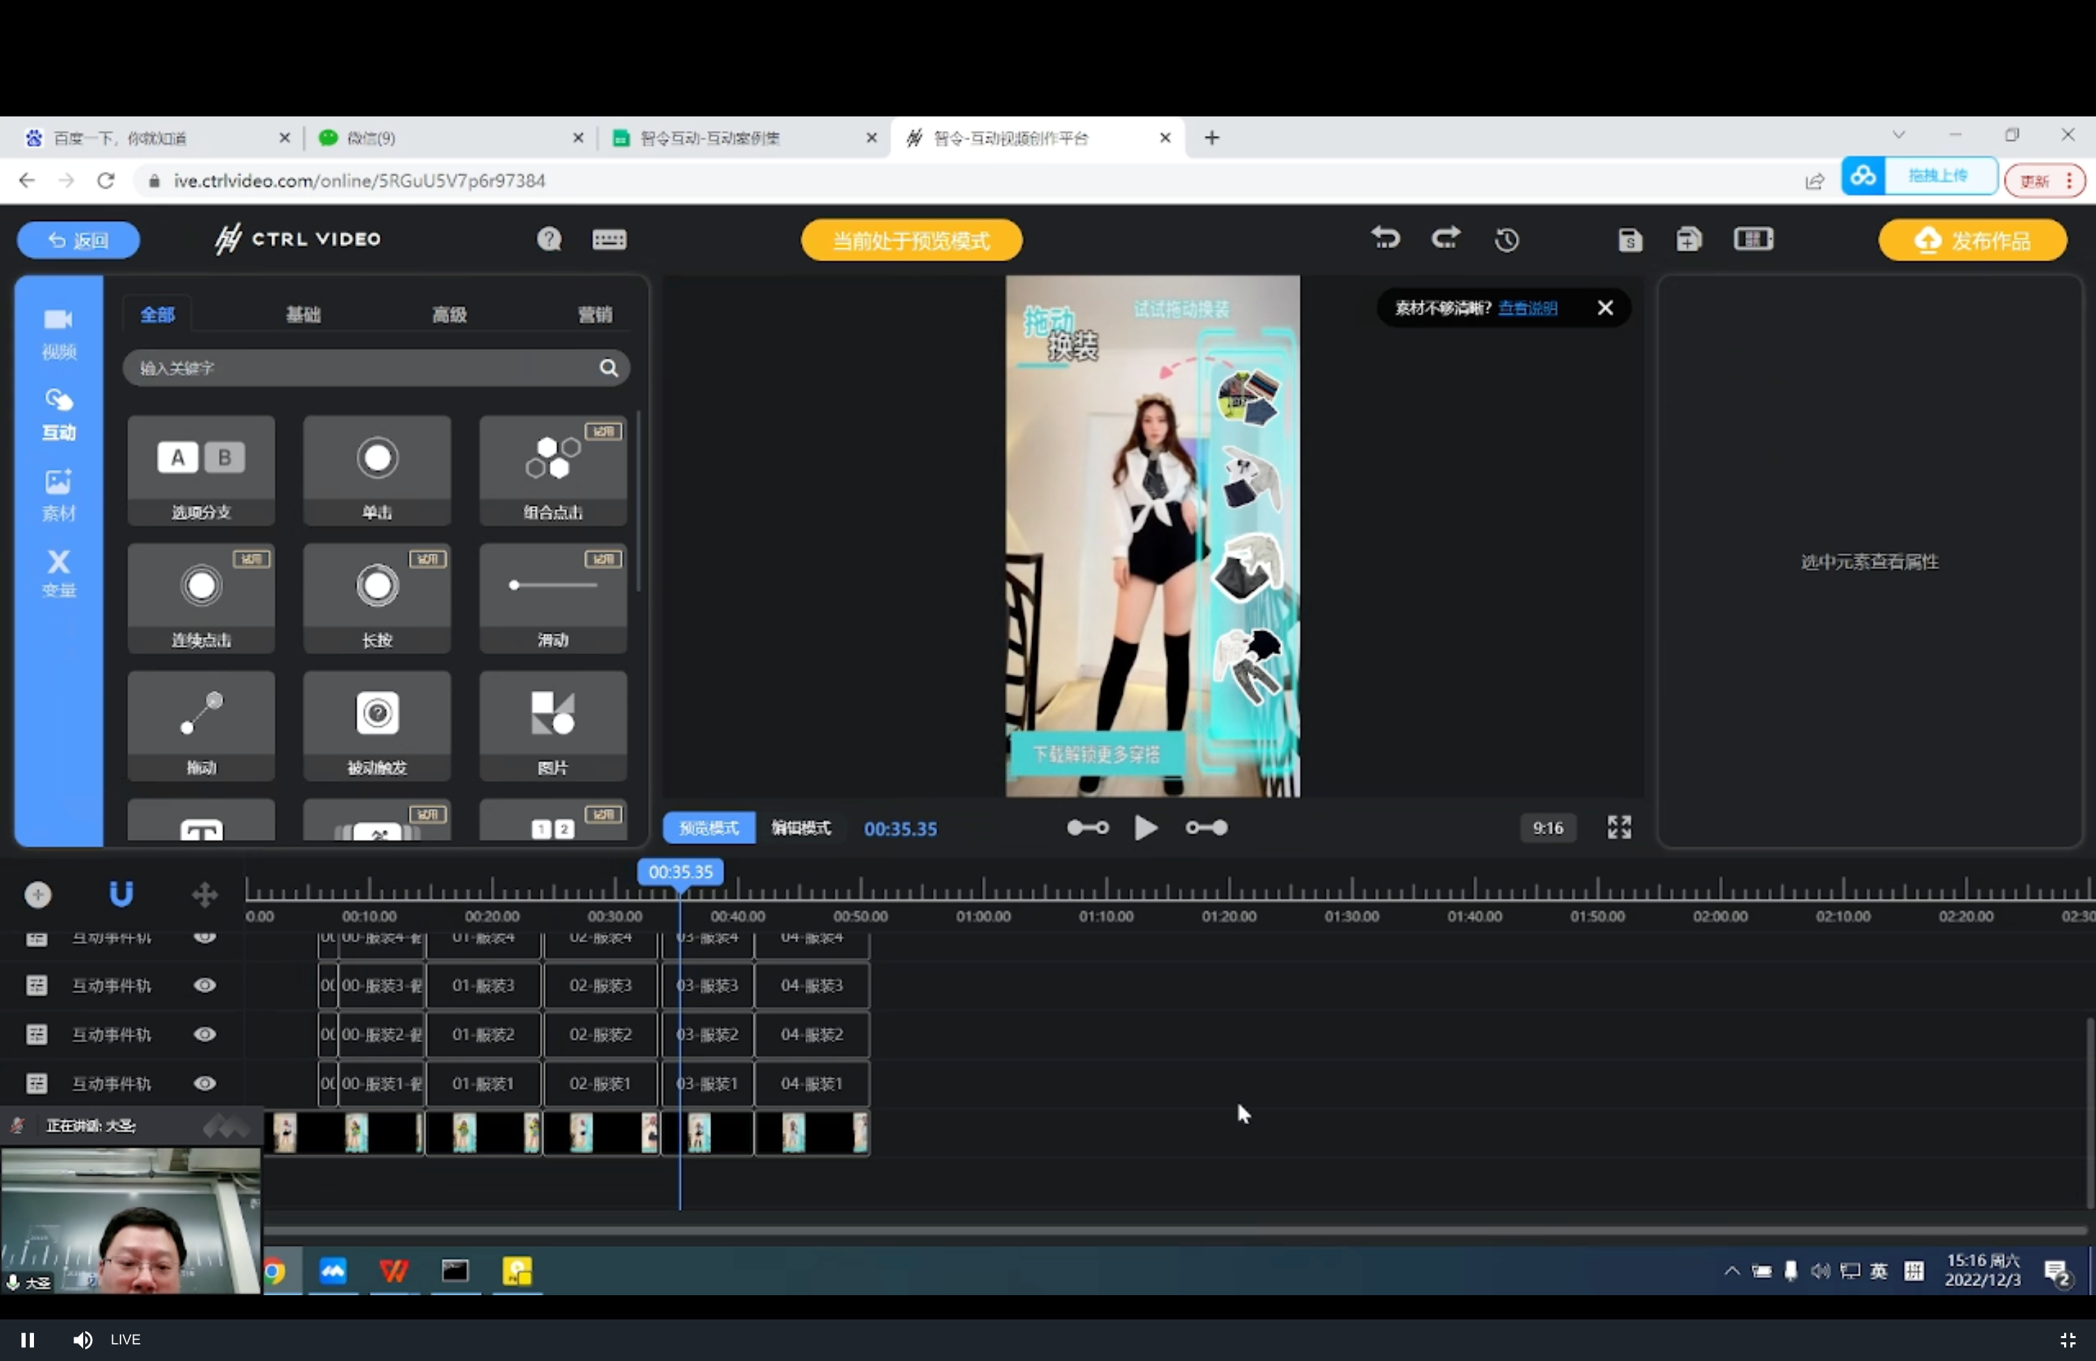Show hidden system tray icons

point(1731,1270)
